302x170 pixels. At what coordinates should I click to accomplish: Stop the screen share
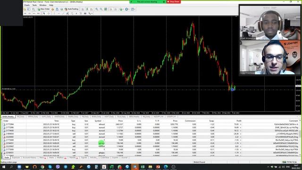174,1
